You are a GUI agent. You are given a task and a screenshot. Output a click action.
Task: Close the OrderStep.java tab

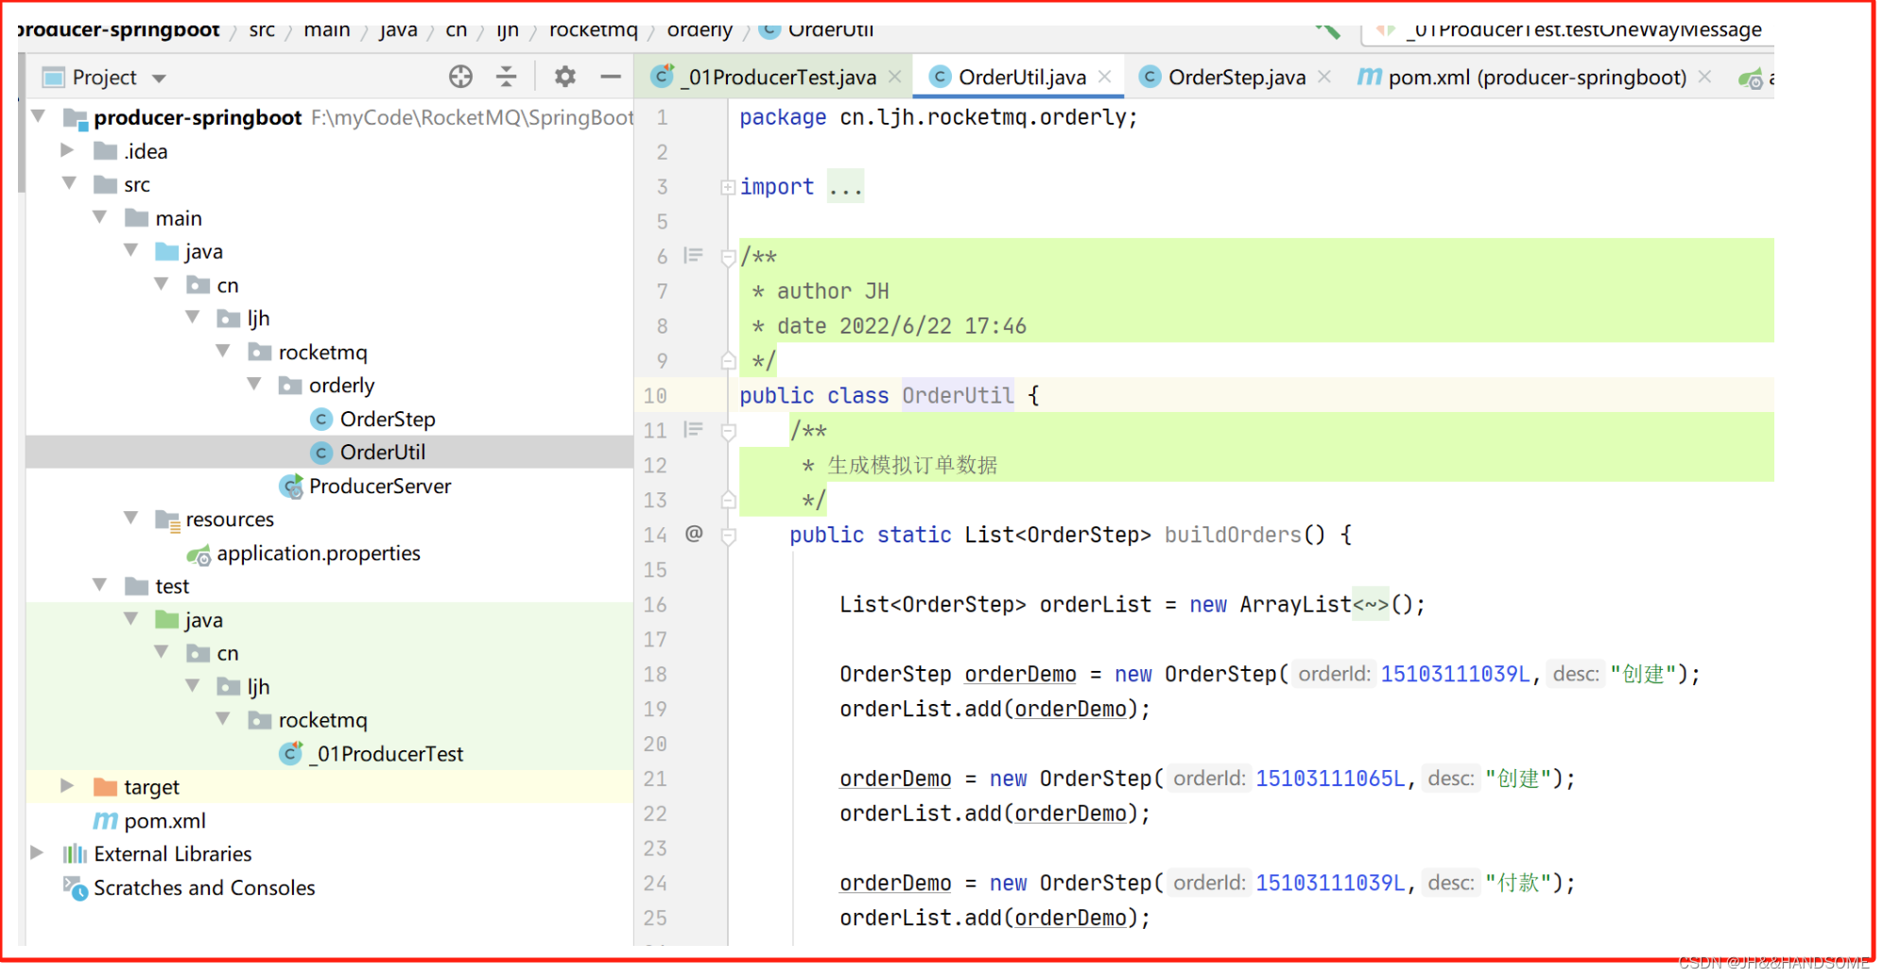tap(1324, 77)
